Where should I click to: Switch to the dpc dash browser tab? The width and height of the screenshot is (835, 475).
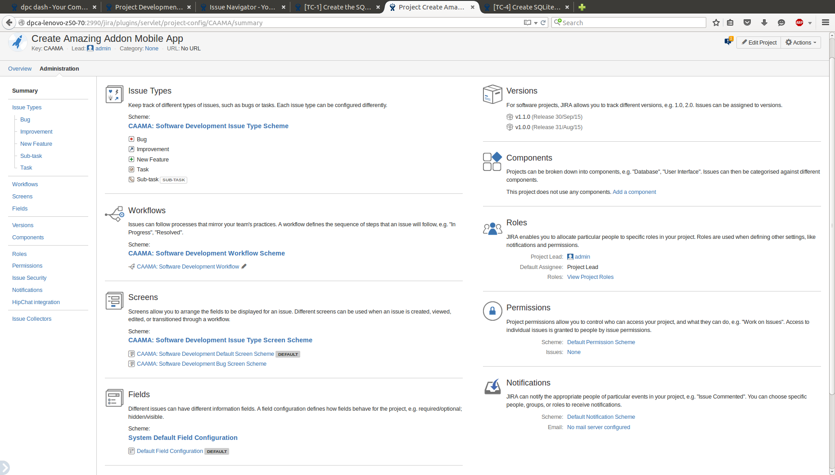[54, 7]
